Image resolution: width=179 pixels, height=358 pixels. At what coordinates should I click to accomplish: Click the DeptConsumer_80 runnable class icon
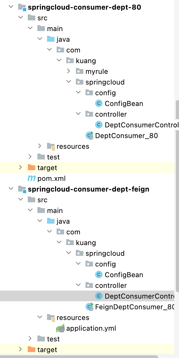[x=89, y=136]
